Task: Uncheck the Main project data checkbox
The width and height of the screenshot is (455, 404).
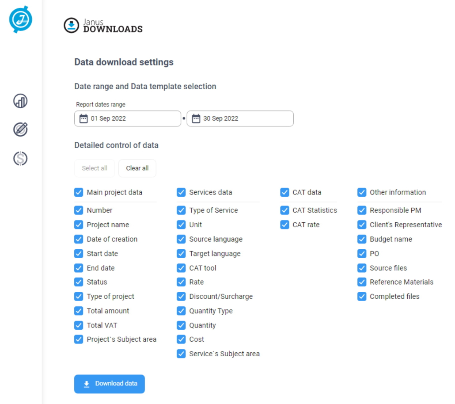Action: coord(79,192)
